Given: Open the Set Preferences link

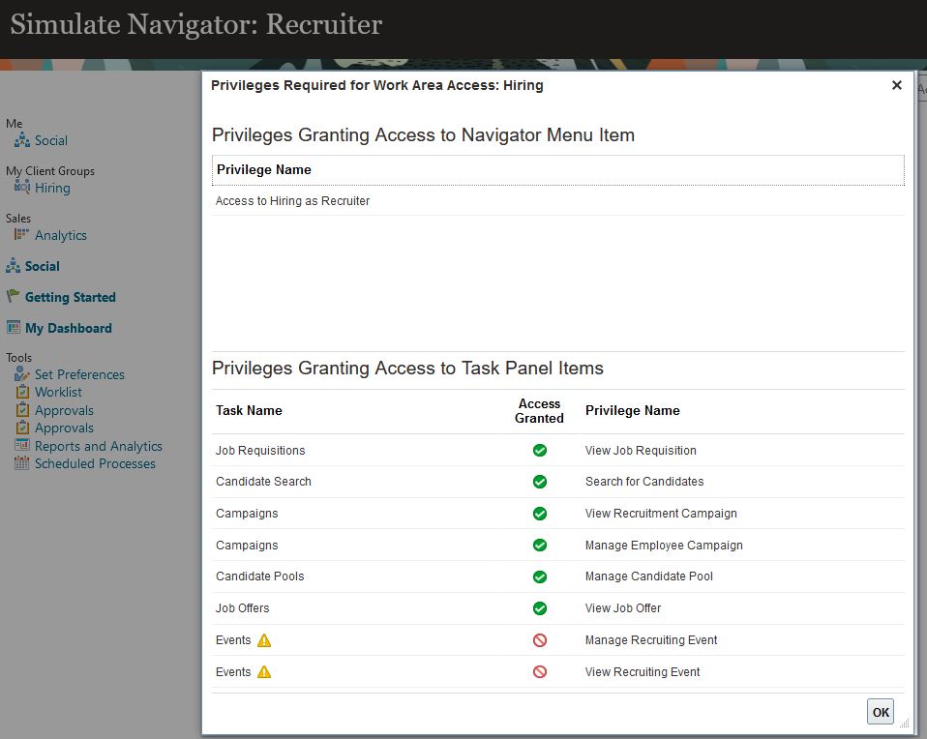Looking at the screenshot, I should 79,375.
